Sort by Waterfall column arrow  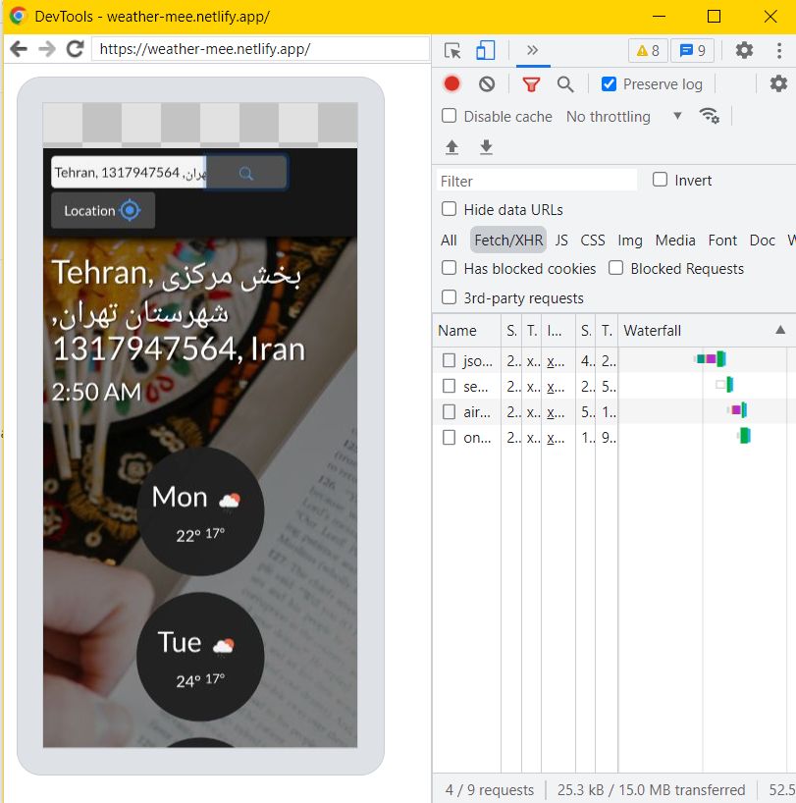[780, 330]
